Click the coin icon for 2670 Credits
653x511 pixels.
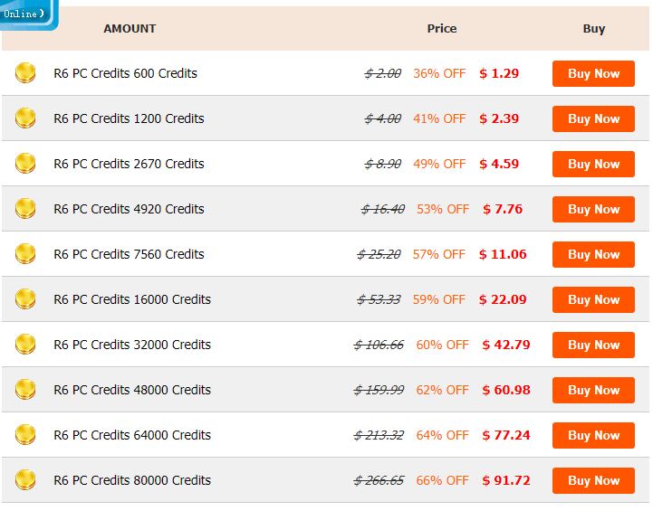coord(25,164)
